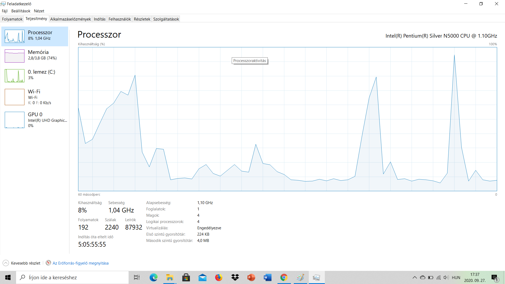Open the Wi-Fi network graph
The height and width of the screenshot is (284, 505).
15,97
